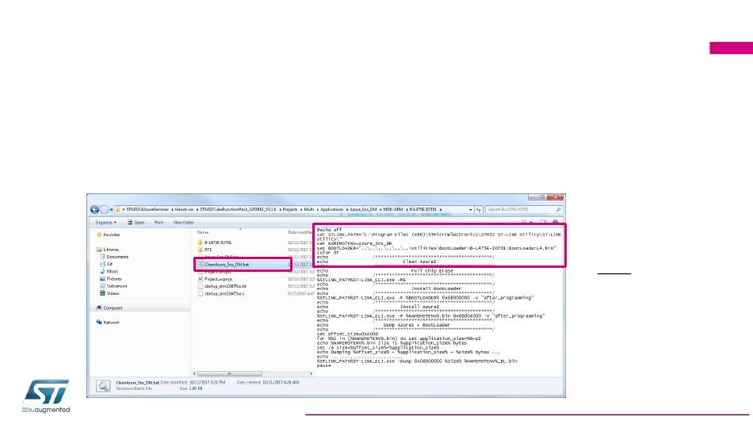
Task: Click Print in the Explorer toolbar
Action: tap(159, 223)
